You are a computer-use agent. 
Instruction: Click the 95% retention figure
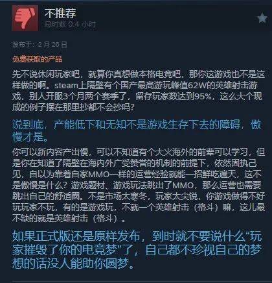click(x=203, y=97)
